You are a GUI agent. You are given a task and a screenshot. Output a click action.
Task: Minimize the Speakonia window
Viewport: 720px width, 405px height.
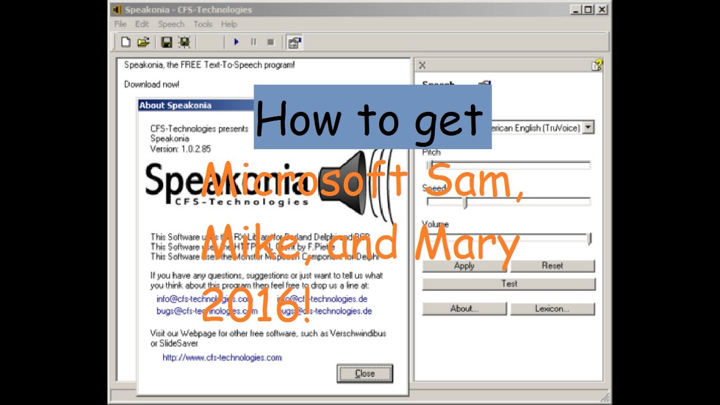[576, 10]
